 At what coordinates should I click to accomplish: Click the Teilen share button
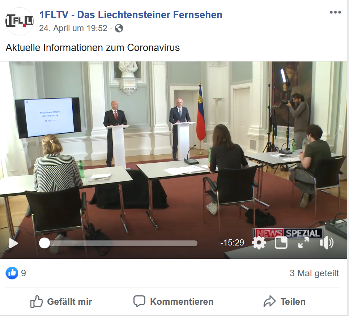coord(285,302)
